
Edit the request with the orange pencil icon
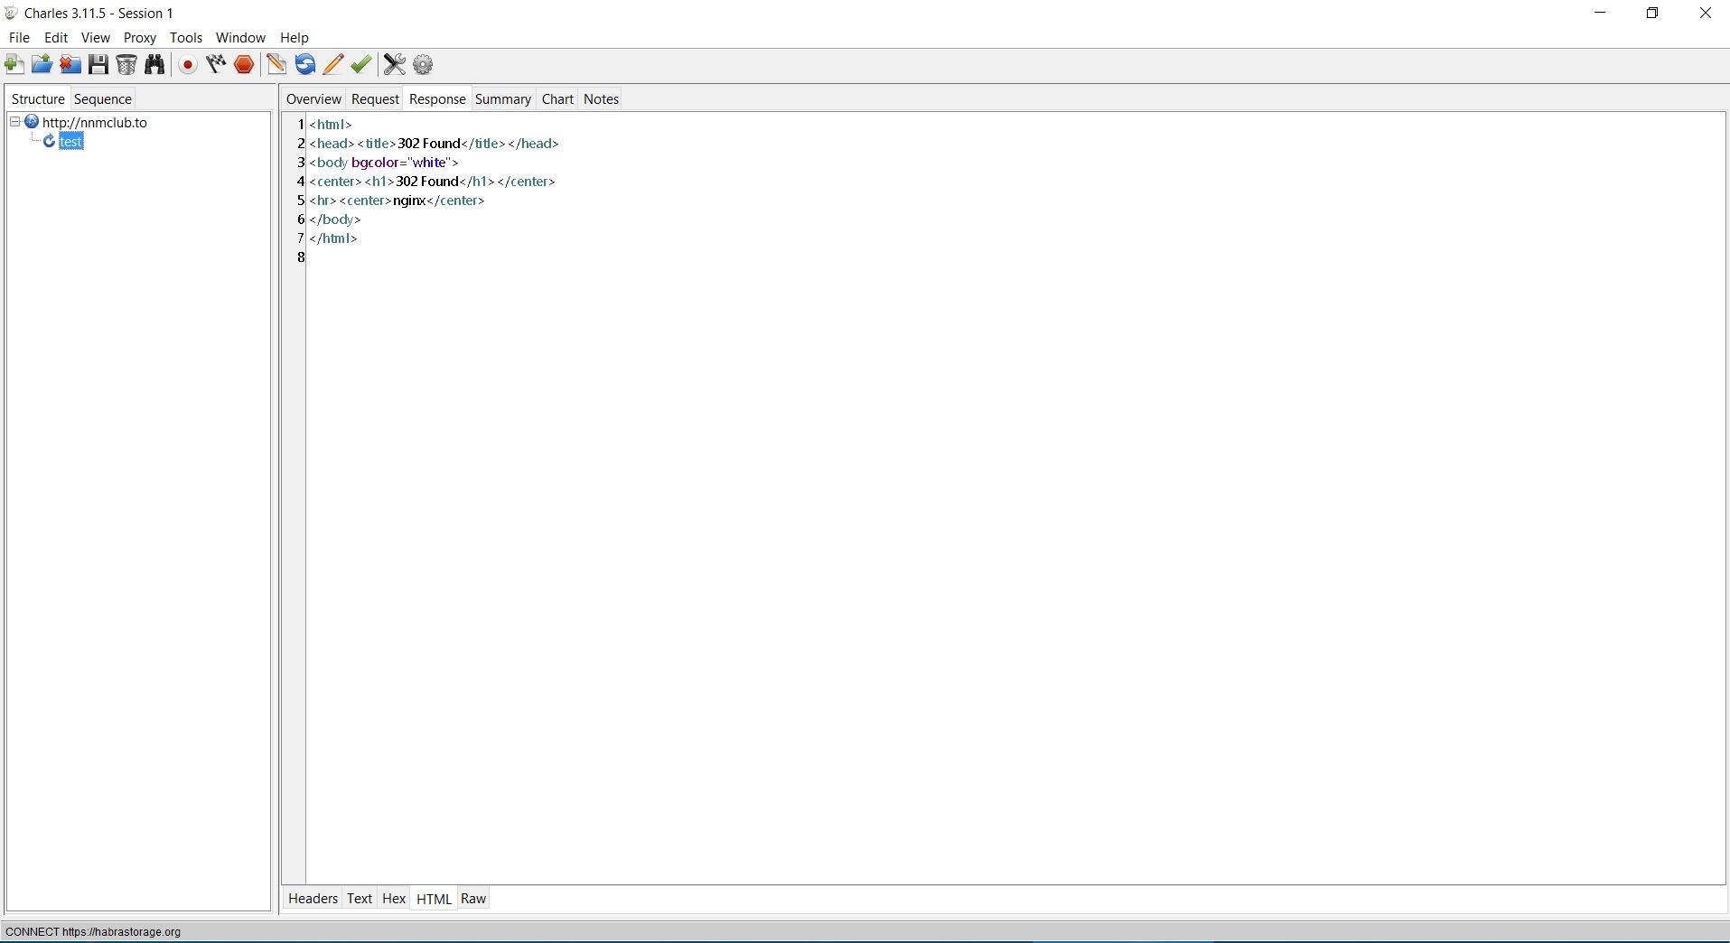[332, 64]
